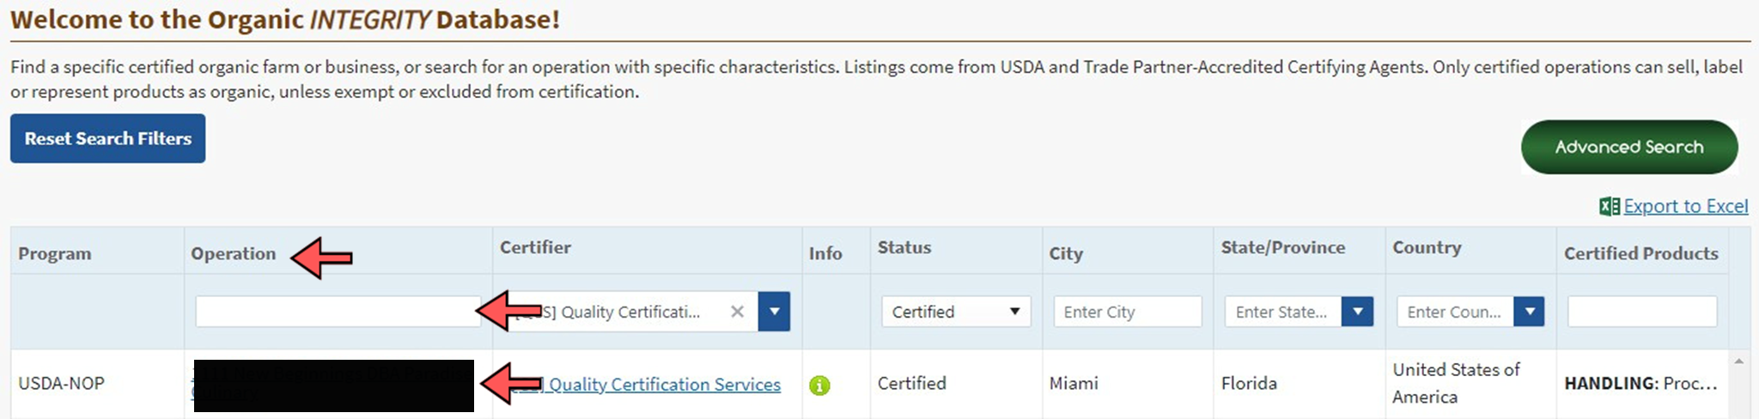This screenshot has width=1759, height=419.
Task: Sort by the Program column header
Action: 55,254
